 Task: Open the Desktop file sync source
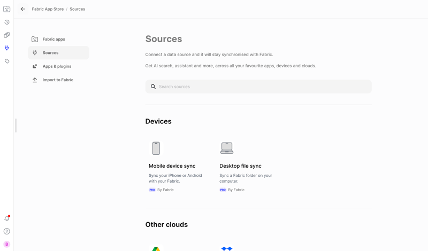[x=240, y=166]
